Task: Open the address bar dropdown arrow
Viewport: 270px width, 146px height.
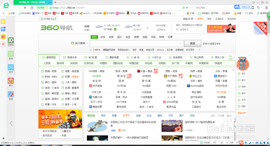Action: pyautogui.click(x=191, y=8)
